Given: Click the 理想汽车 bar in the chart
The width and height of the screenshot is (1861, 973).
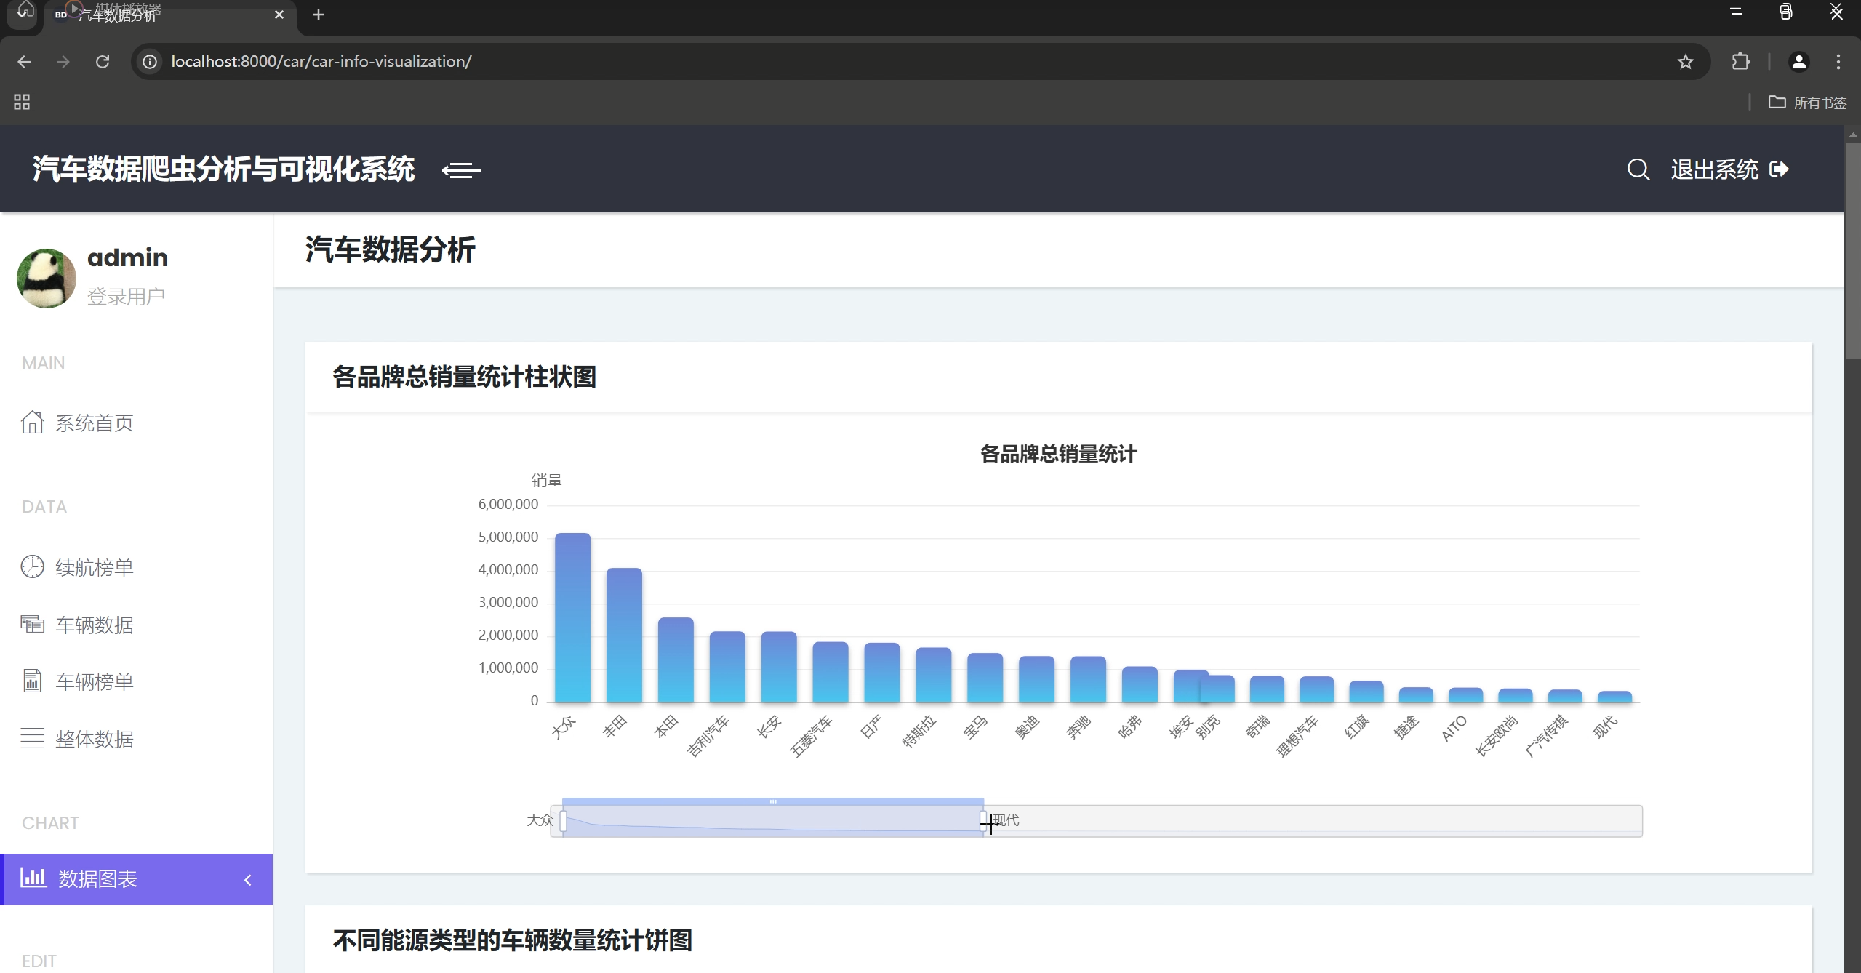Looking at the screenshot, I should [x=1316, y=689].
